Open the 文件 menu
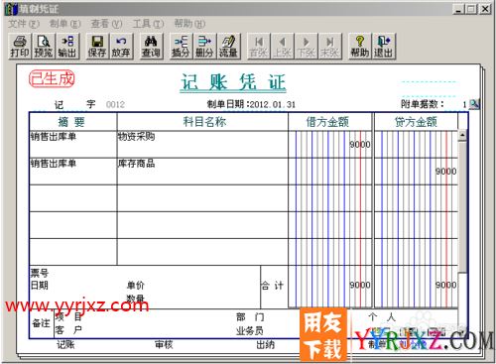Screen dimensions: 496x364 24,24
